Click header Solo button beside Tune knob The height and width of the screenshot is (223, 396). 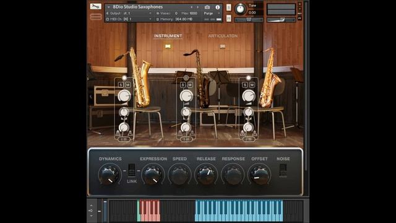[228, 7]
